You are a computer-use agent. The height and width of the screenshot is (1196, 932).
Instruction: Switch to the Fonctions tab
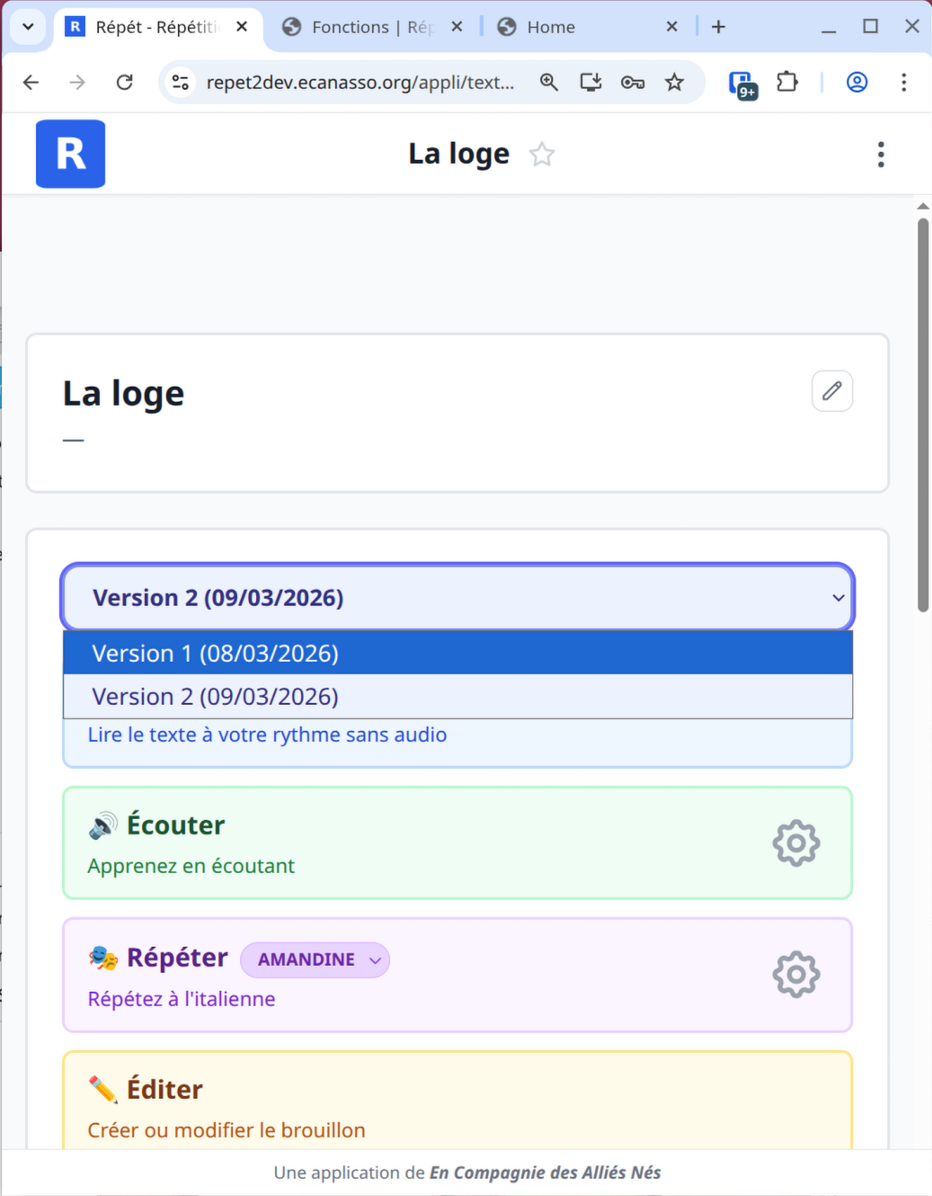pyautogui.click(x=372, y=27)
